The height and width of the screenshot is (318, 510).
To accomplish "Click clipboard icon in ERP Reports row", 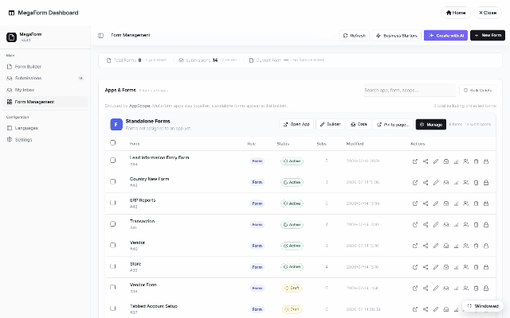I will click(x=476, y=204).
